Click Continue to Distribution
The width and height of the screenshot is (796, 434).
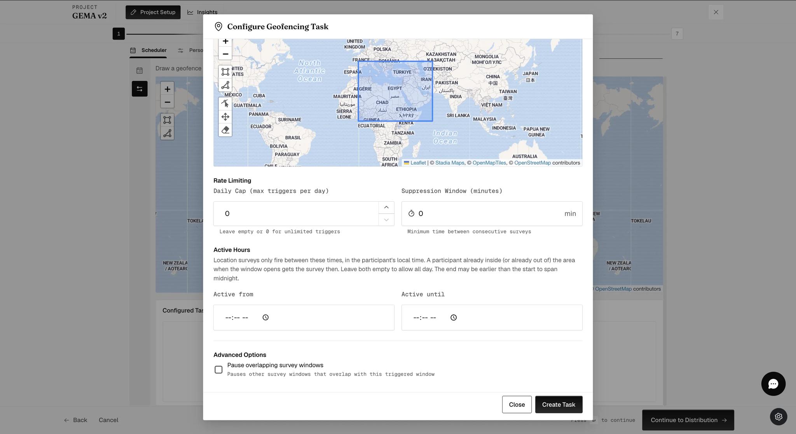688,420
